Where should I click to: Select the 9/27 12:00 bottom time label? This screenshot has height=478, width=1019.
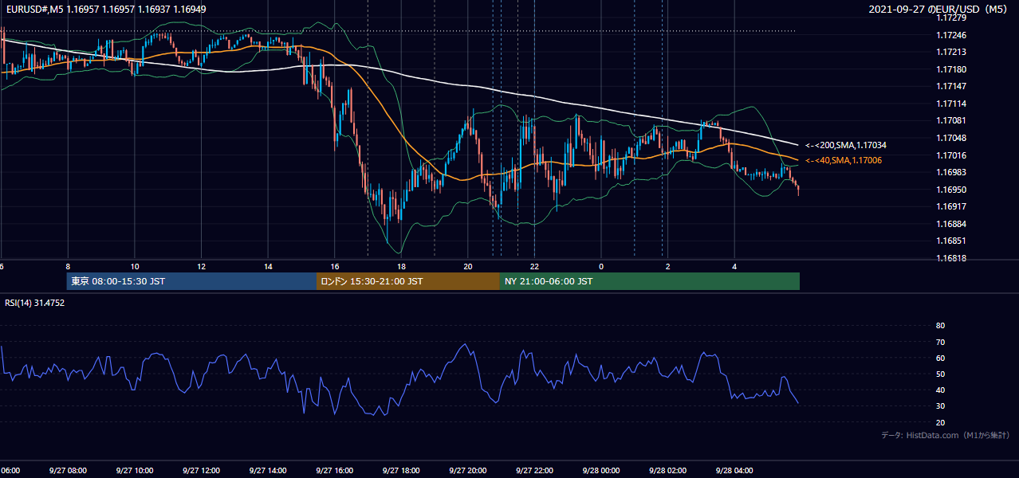[201, 470]
